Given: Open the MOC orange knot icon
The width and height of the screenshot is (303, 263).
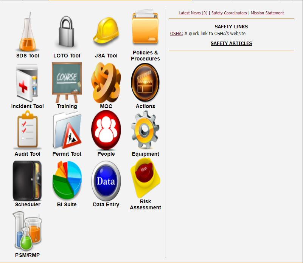Looking at the screenshot, I should pyautogui.click(x=106, y=83).
